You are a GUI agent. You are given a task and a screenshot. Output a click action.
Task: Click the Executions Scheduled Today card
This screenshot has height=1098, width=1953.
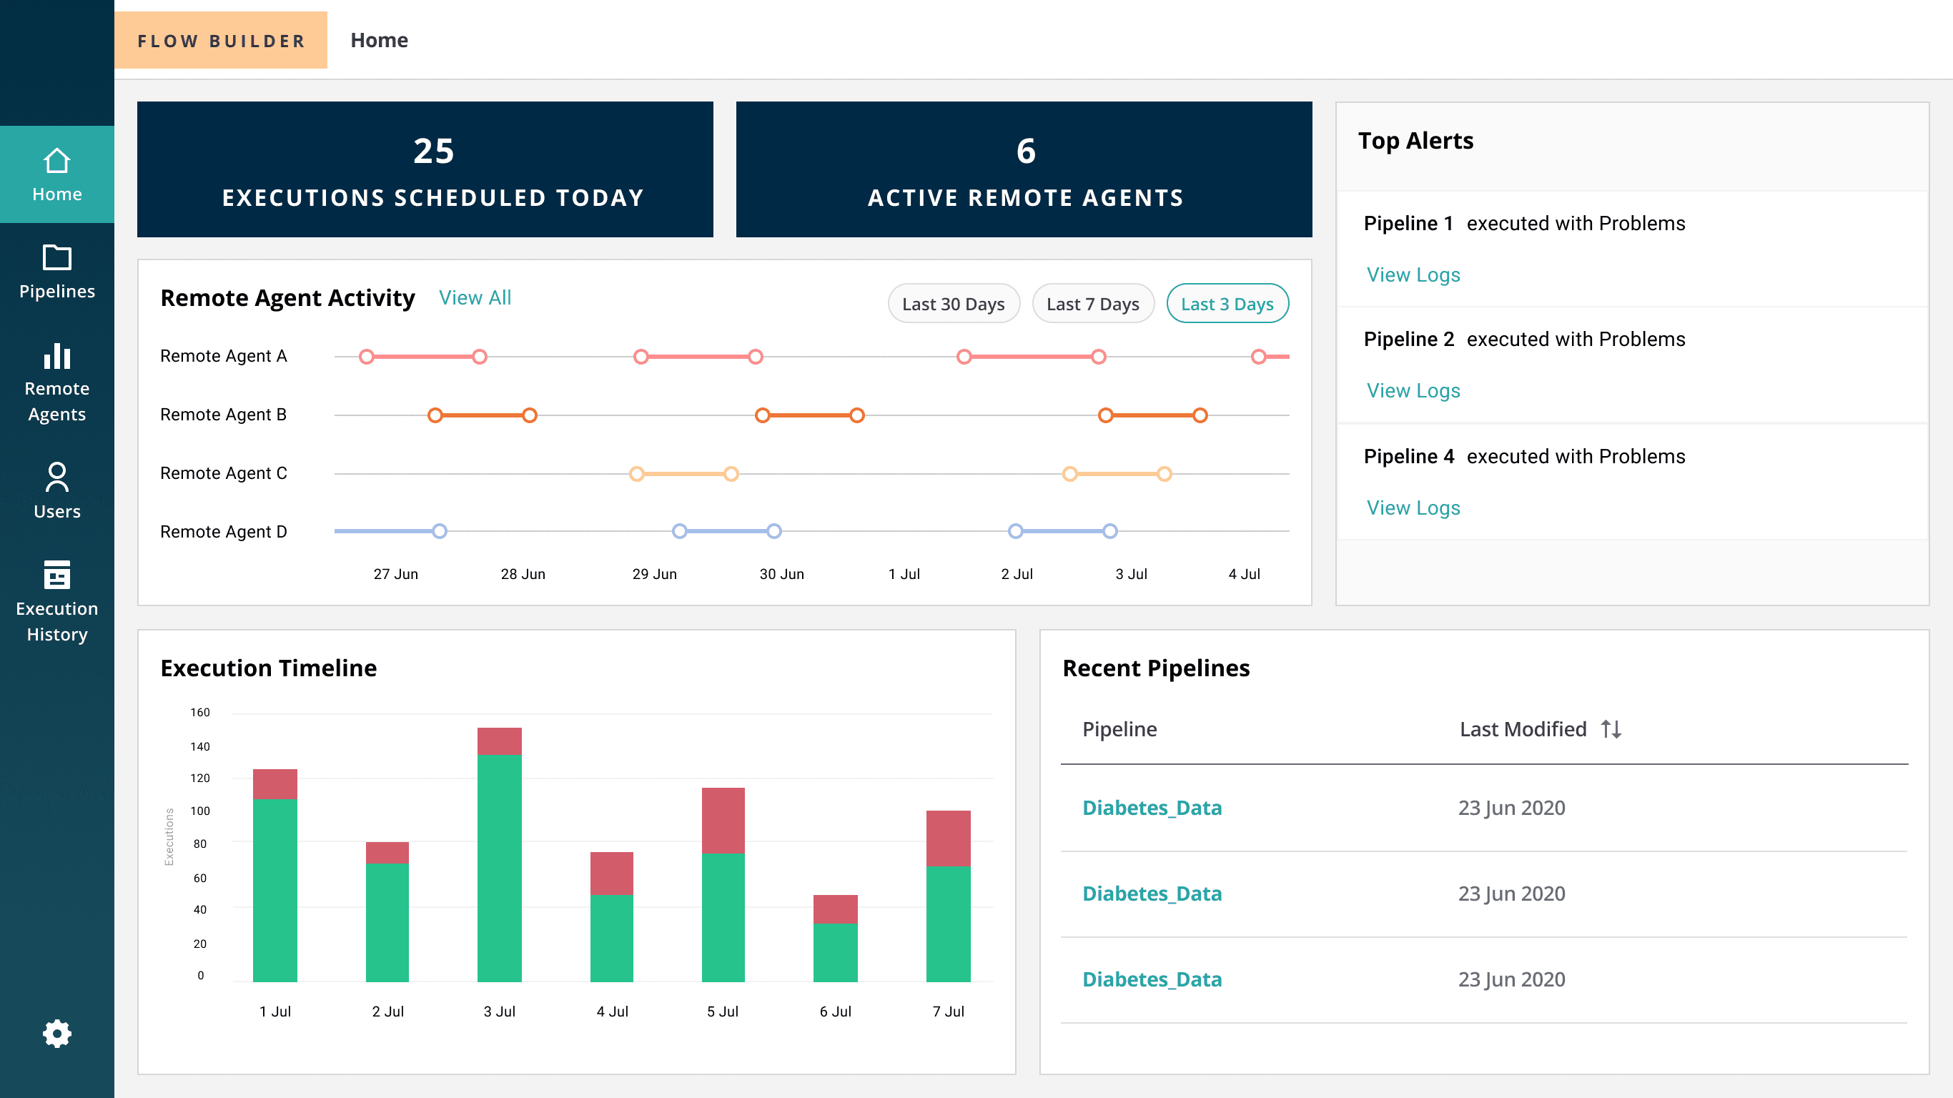[x=425, y=169]
